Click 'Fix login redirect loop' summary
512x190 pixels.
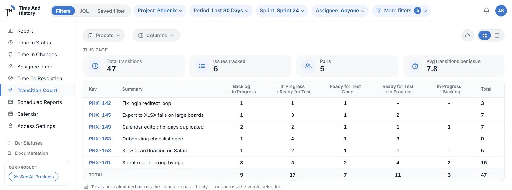coord(147,103)
